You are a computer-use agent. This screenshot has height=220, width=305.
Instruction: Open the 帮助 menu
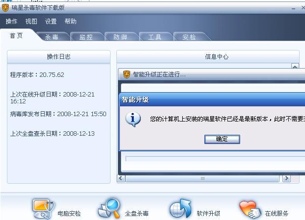71,22
